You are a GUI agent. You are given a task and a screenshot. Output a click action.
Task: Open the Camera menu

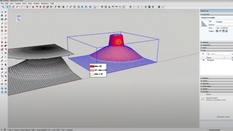click(18, 3)
